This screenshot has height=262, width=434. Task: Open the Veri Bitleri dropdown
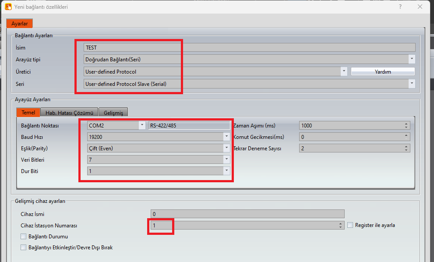(226, 159)
